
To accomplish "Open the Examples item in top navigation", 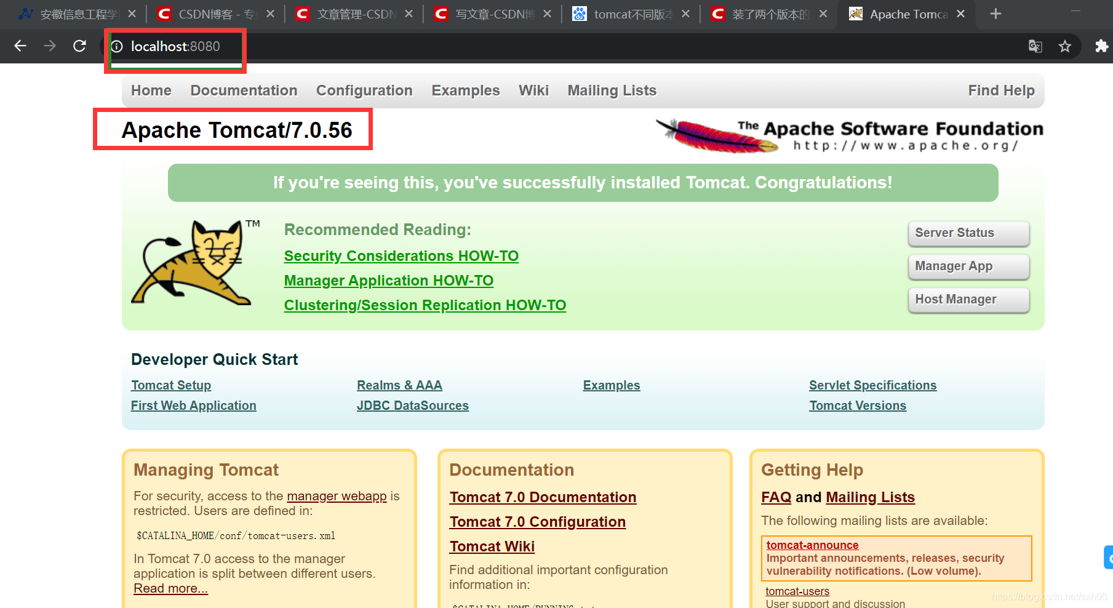I will point(466,90).
